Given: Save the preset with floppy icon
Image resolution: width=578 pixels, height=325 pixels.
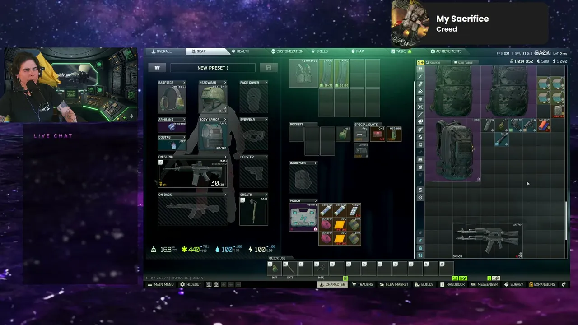Looking at the screenshot, I should pos(269,68).
